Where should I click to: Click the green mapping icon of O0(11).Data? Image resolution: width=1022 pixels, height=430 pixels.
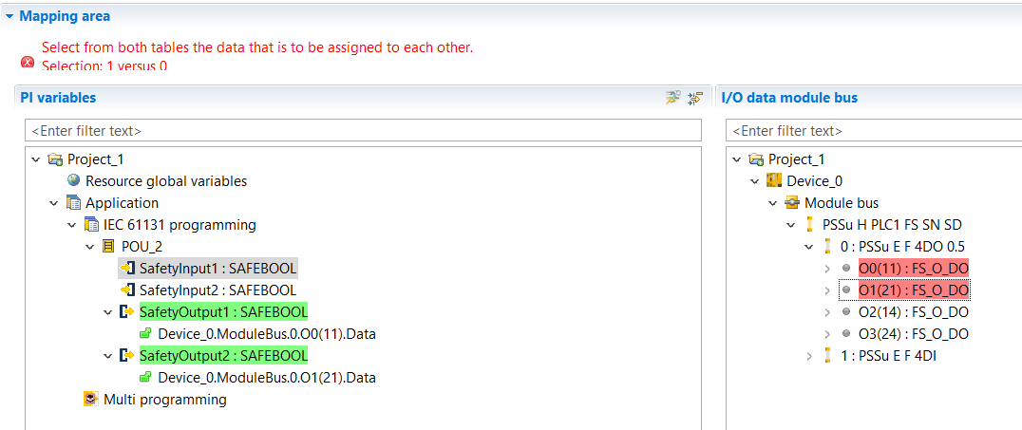[x=146, y=334]
